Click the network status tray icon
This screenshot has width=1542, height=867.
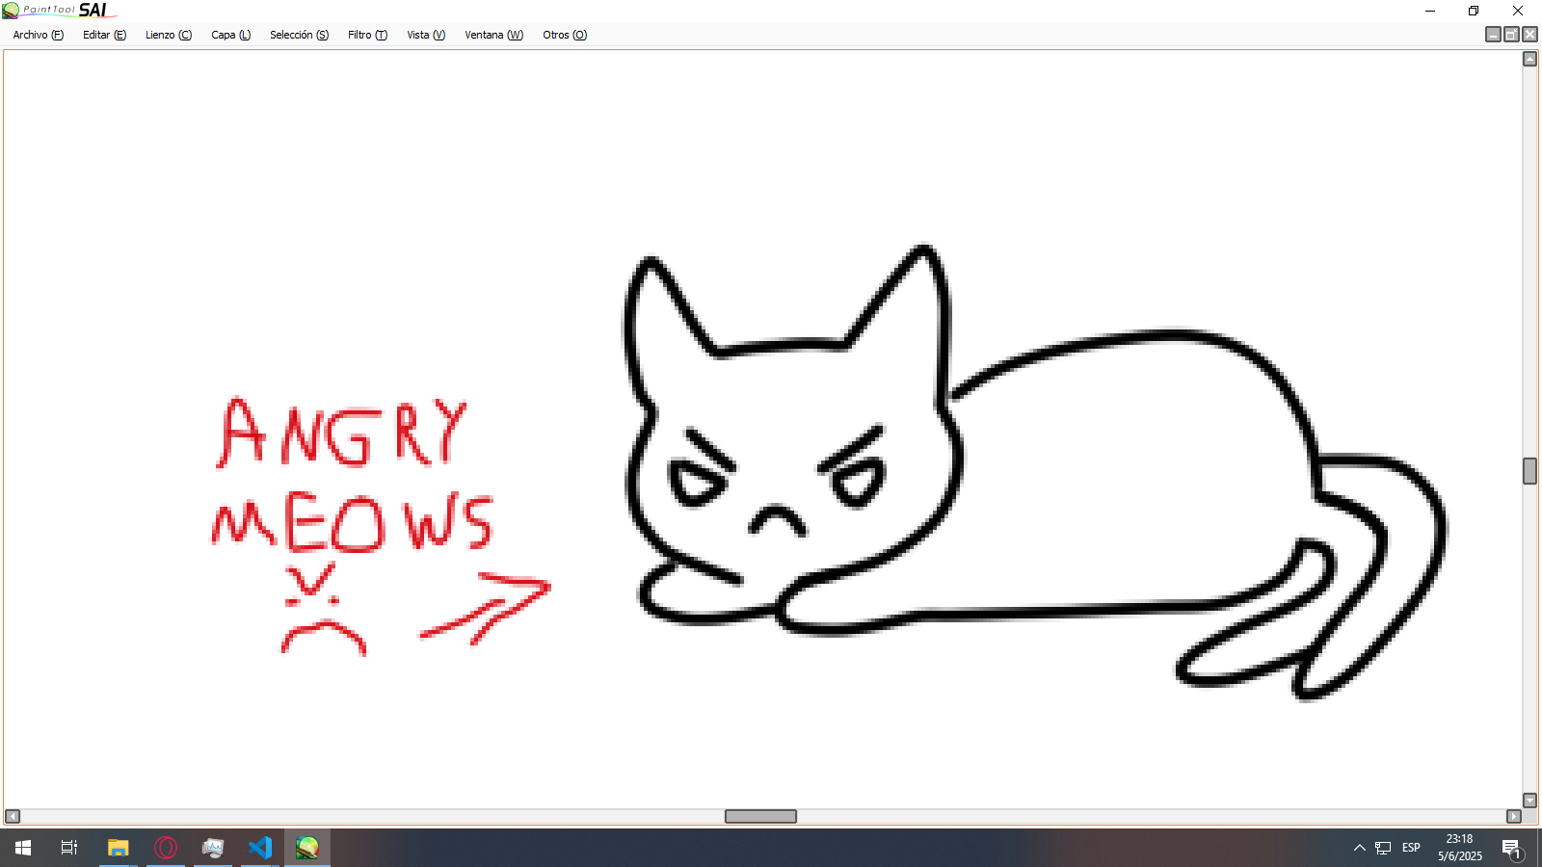point(1383,848)
